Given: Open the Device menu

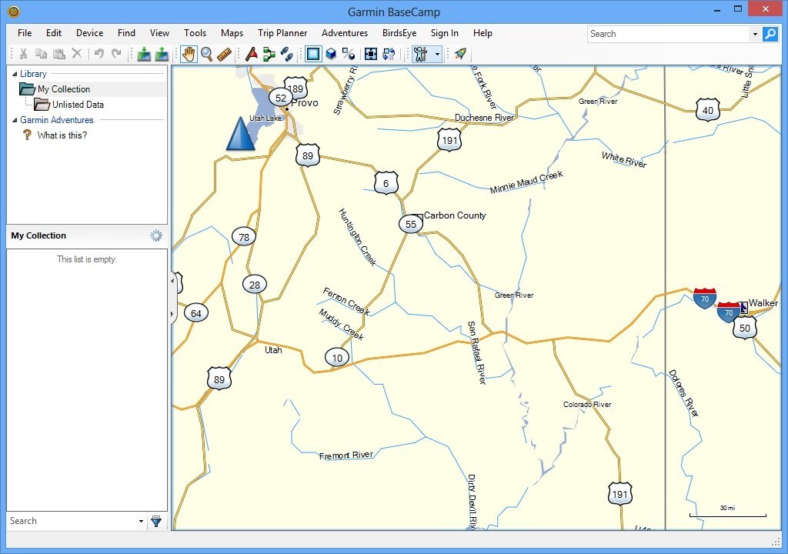Looking at the screenshot, I should [x=89, y=32].
